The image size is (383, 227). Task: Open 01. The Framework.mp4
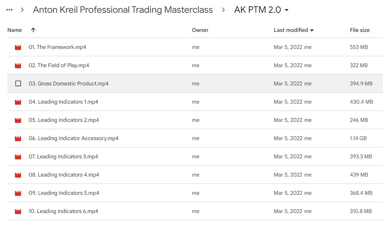tap(57, 47)
